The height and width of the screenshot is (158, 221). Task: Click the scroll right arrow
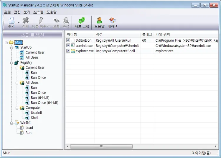[216, 146]
